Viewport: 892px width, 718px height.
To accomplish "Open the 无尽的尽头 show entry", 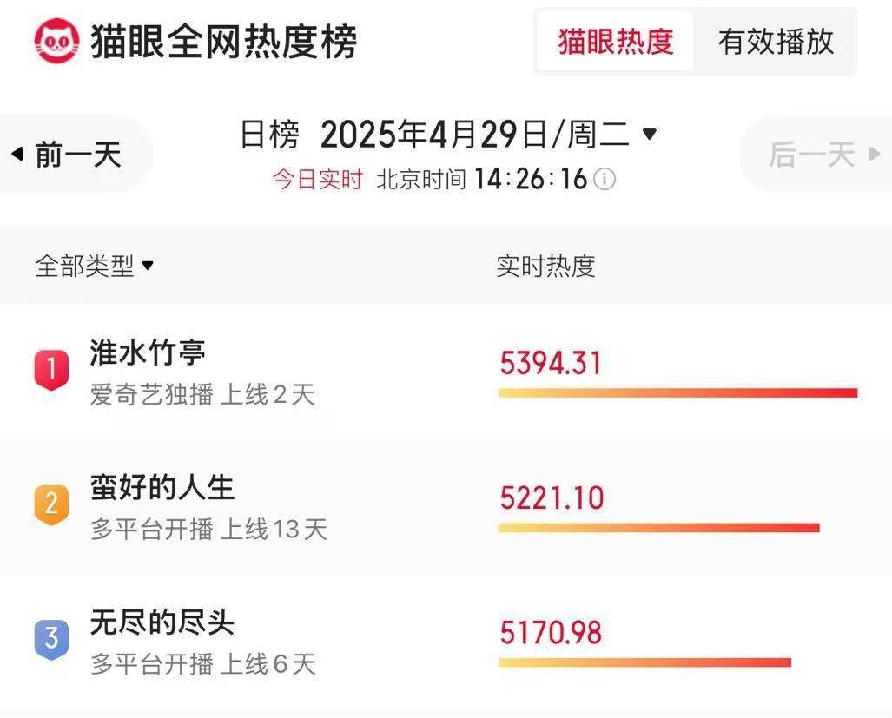I will 446,640.
